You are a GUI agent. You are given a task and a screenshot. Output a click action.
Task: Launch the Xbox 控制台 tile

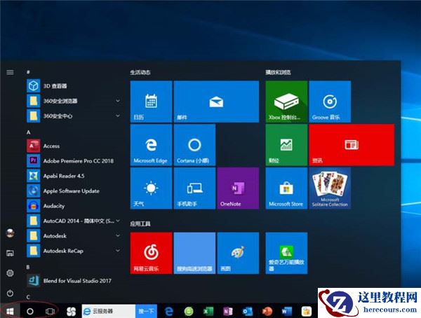tap(286, 102)
